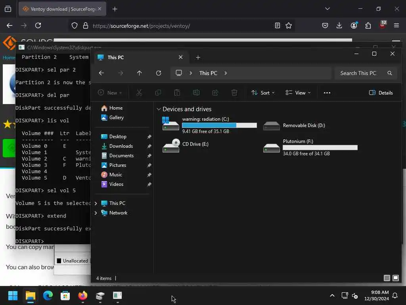Image resolution: width=406 pixels, height=305 pixels.
Task: Open a new Firefox tab
Action: [115, 9]
